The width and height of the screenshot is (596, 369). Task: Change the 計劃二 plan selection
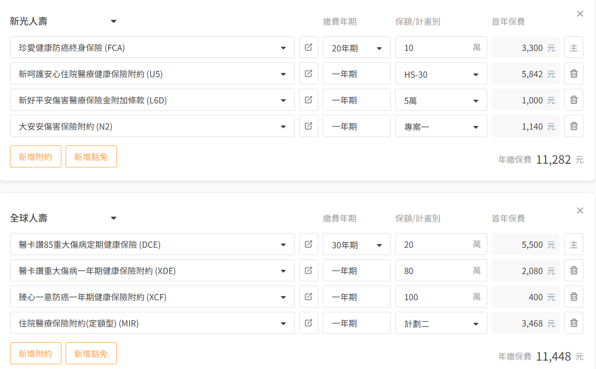point(441,323)
